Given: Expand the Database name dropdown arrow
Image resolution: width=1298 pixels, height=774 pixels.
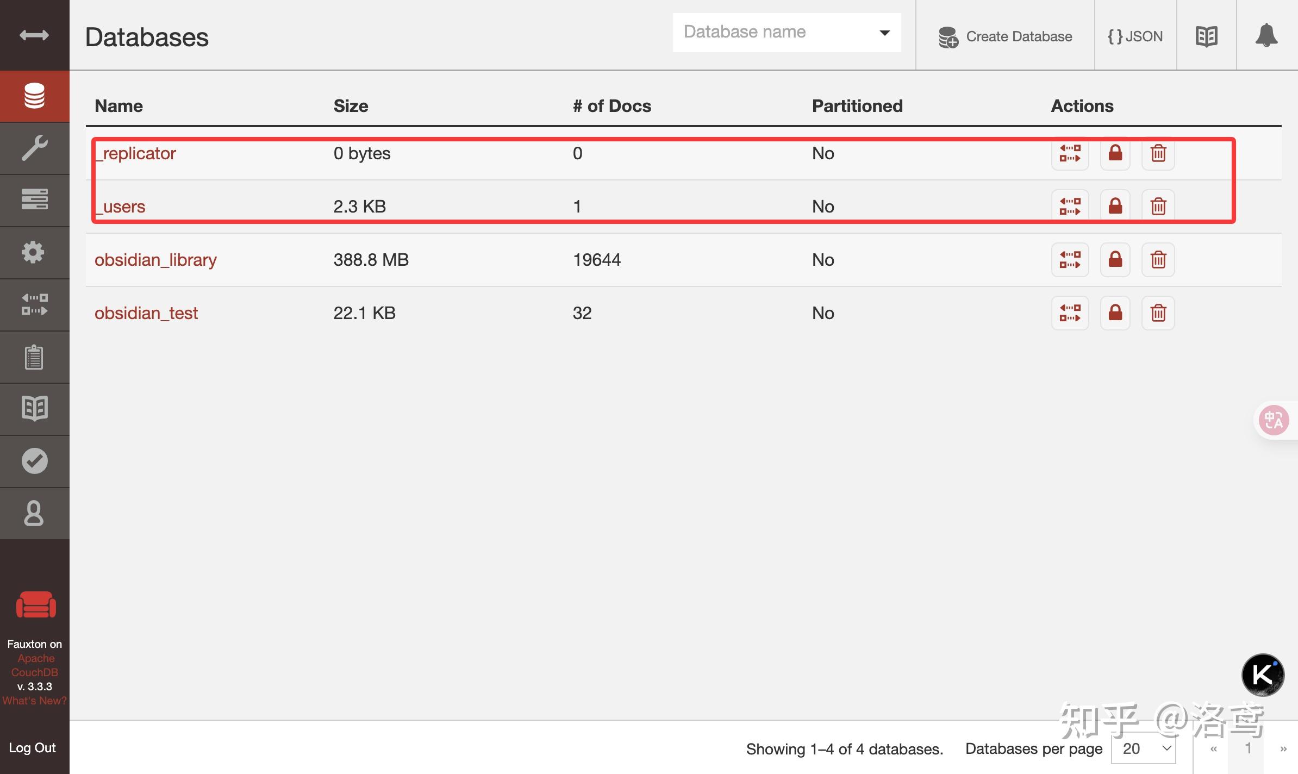Looking at the screenshot, I should pyautogui.click(x=884, y=33).
